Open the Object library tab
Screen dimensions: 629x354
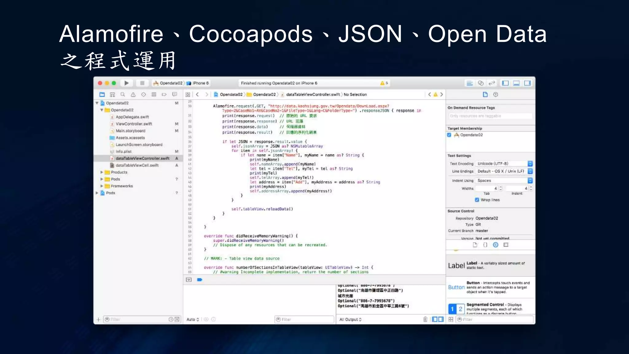[495, 245]
